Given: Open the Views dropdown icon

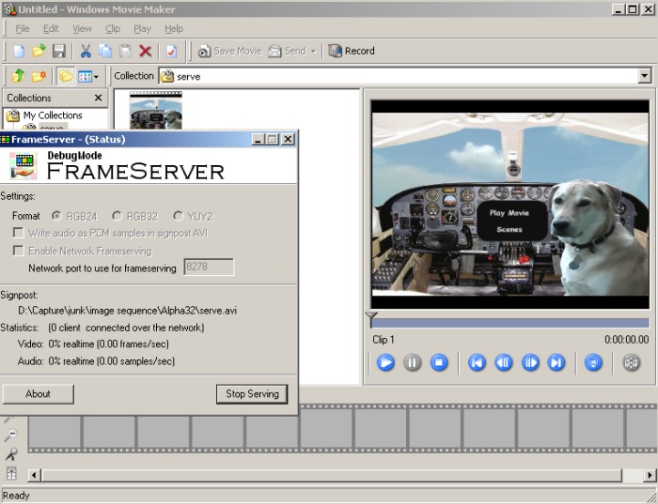Looking at the screenshot, I should click(x=88, y=76).
